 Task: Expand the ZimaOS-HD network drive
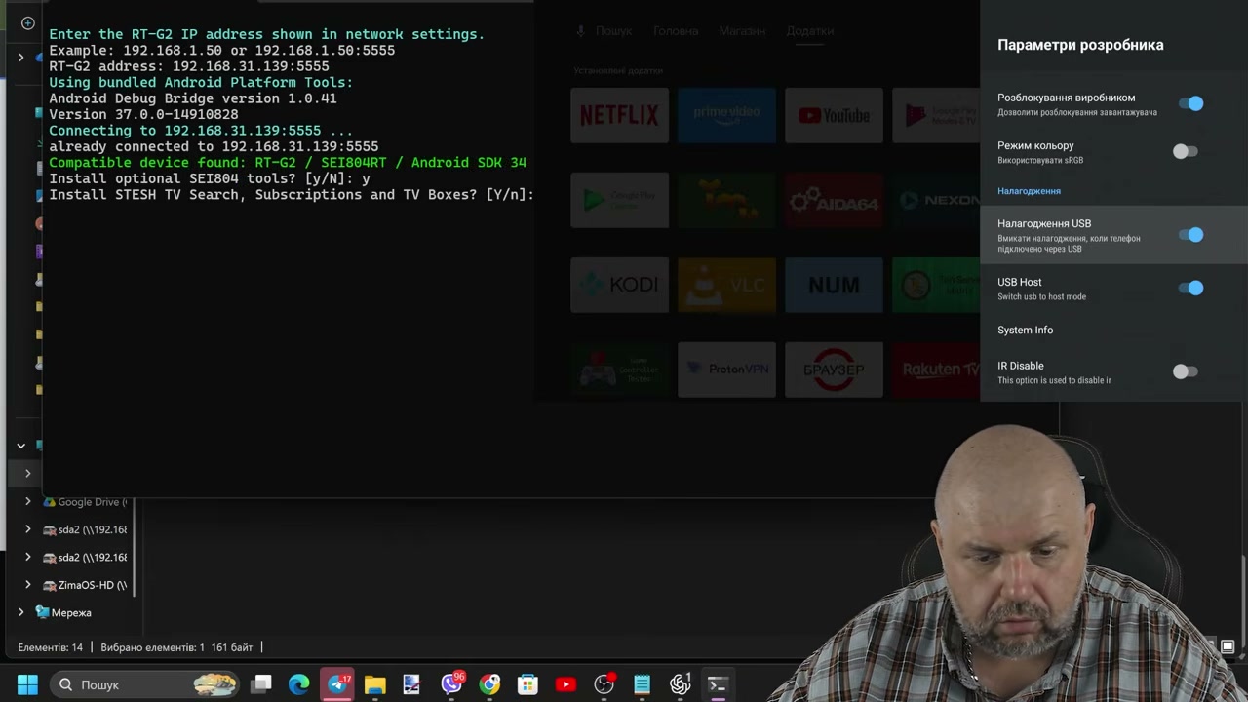[x=27, y=585]
